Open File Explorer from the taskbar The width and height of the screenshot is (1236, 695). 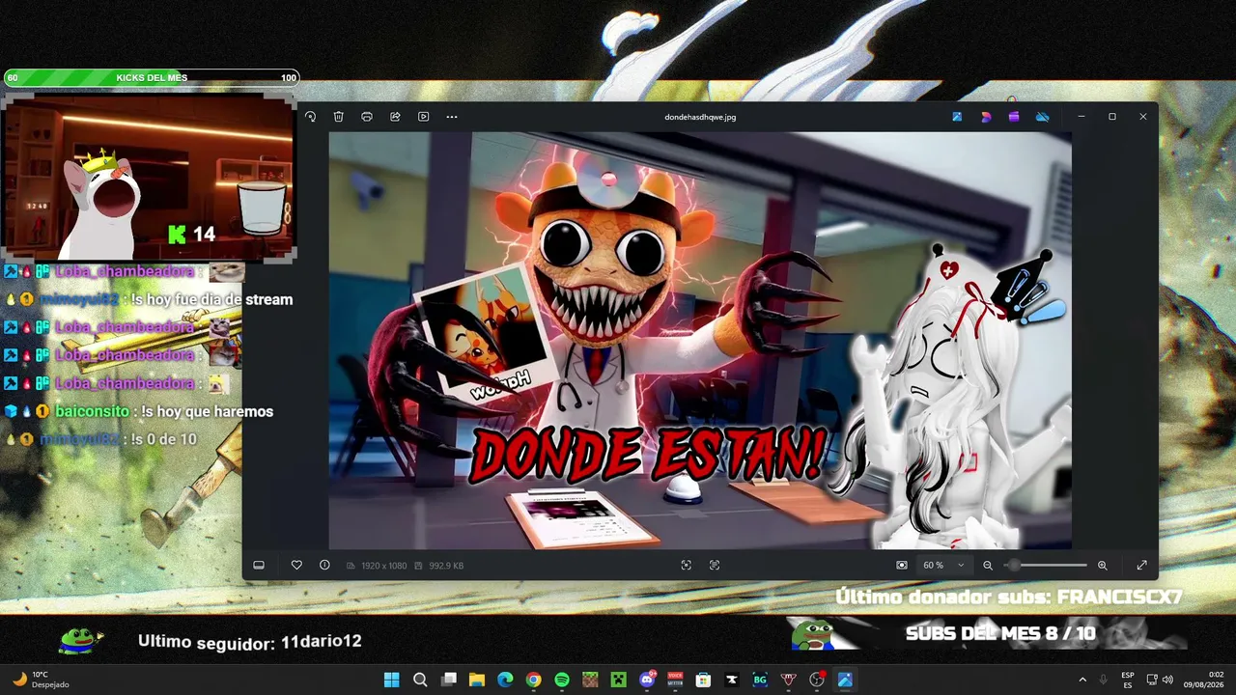tap(477, 680)
